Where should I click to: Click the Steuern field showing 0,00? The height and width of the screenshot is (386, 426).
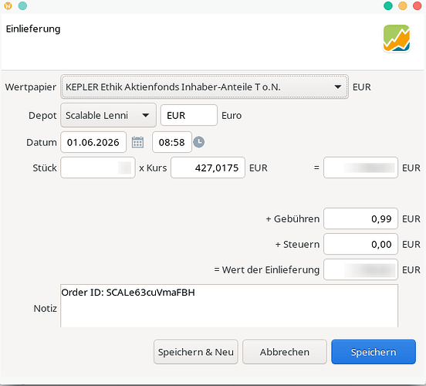tap(361, 244)
